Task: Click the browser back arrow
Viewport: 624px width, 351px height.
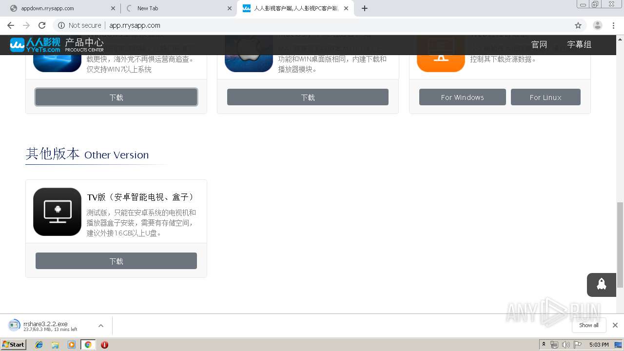Action: click(x=11, y=25)
